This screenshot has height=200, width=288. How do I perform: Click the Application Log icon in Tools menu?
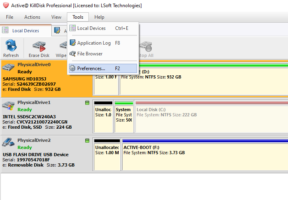[x=72, y=43]
